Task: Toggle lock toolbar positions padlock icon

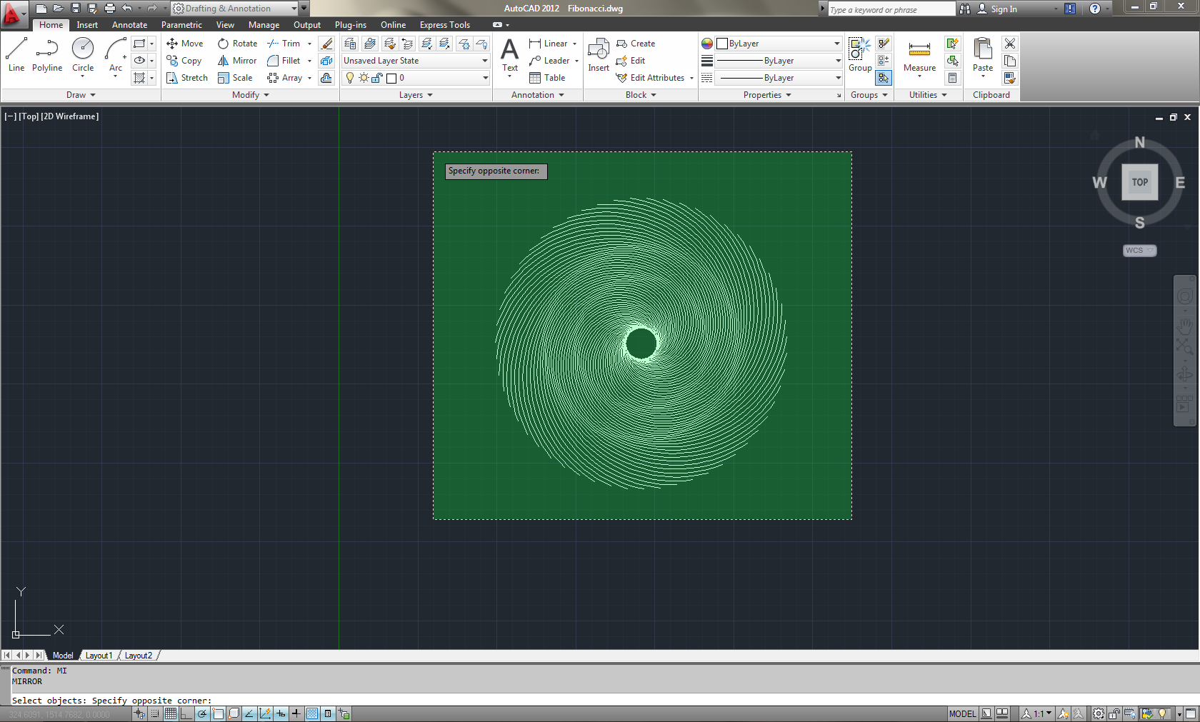Action: (1114, 713)
